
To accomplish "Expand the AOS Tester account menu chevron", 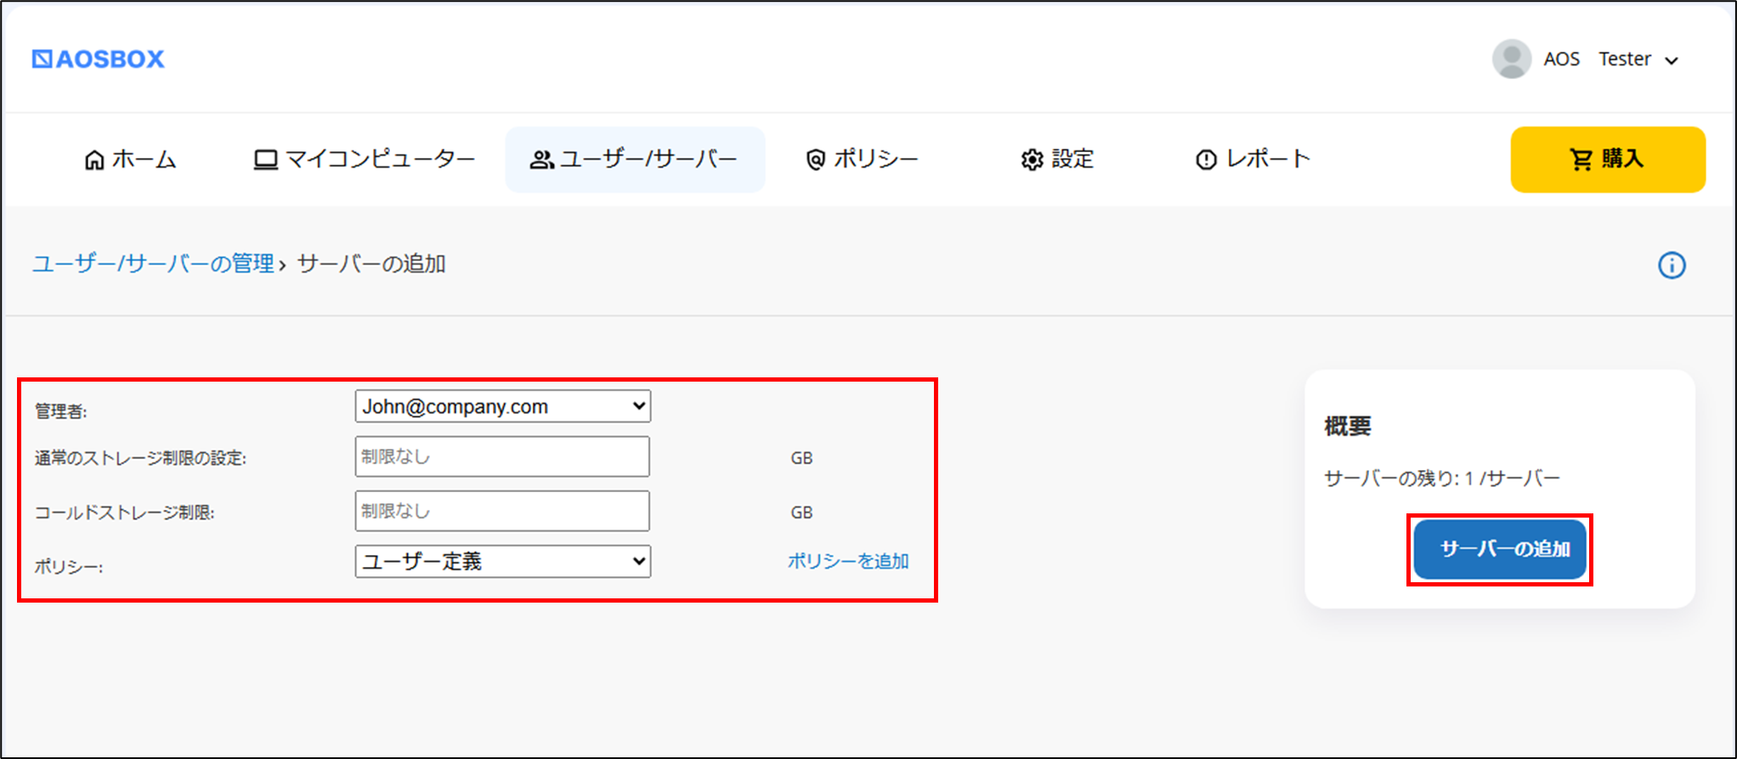I will click(x=1672, y=60).
